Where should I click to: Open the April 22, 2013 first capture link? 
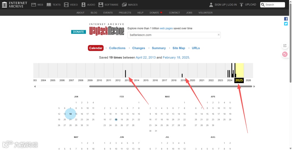146,57
